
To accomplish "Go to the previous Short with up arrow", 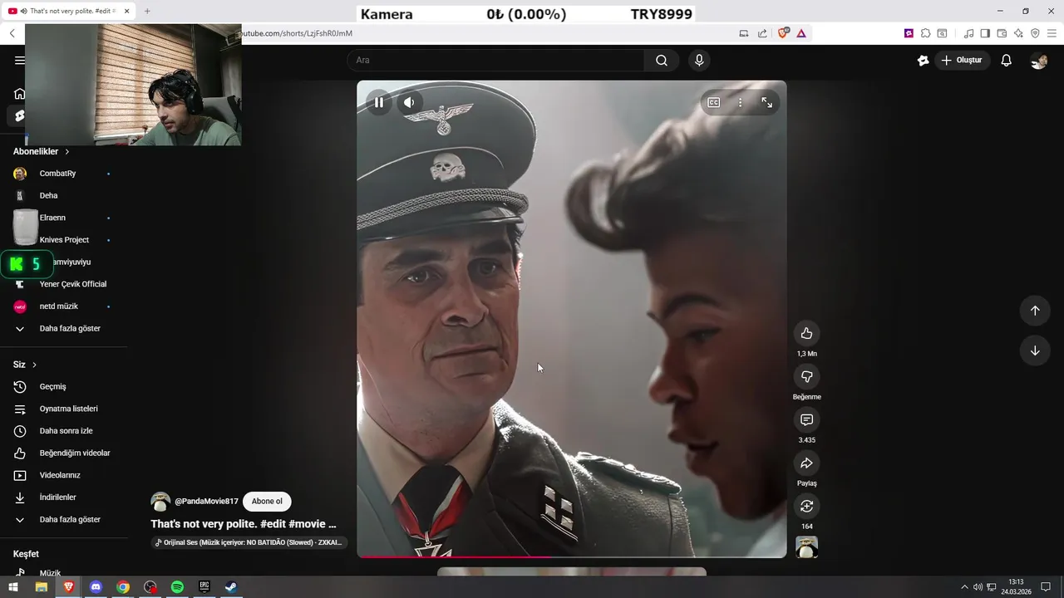I will 1035,310.
